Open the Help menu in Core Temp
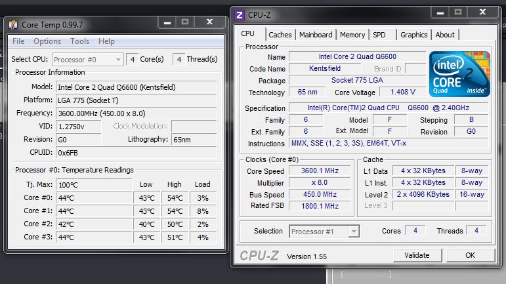The height and width of the screenshot is (284, 506). (106, 41)
